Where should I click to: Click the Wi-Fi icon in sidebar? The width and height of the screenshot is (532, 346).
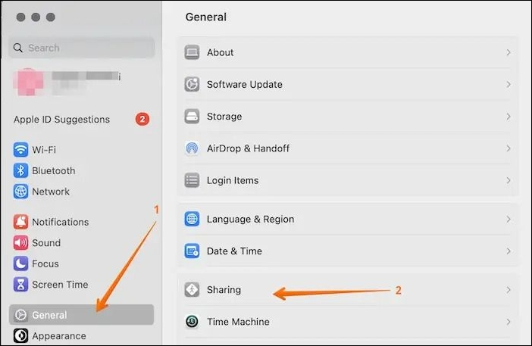point(20,150)
